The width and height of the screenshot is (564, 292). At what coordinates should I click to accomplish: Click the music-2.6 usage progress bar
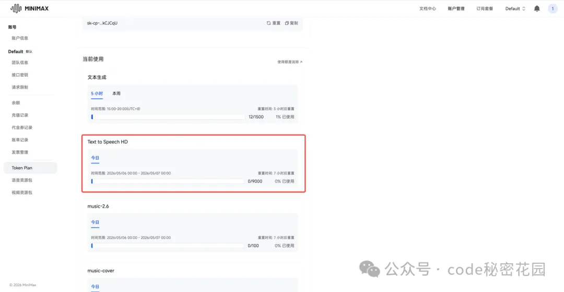click(x=168, y=246)
